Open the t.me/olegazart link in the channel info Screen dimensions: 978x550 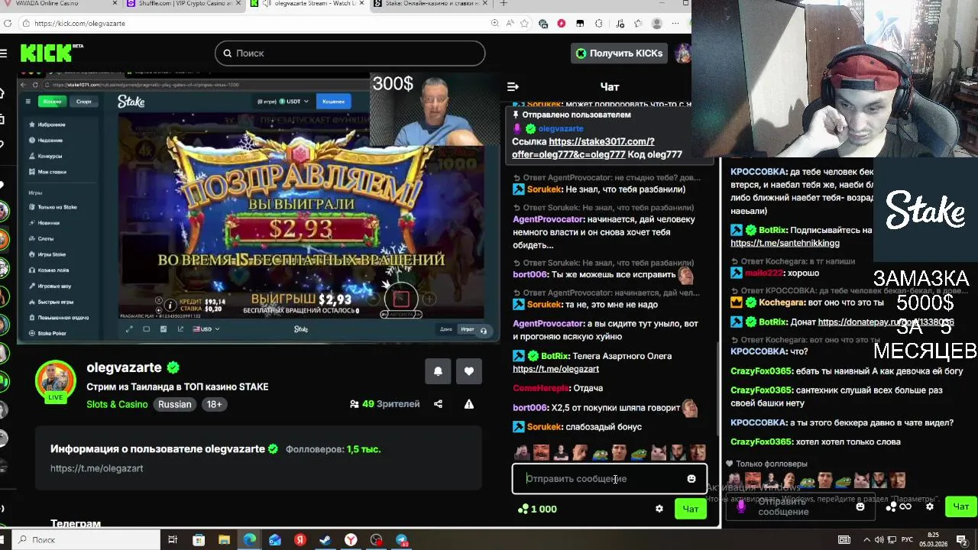96,468
